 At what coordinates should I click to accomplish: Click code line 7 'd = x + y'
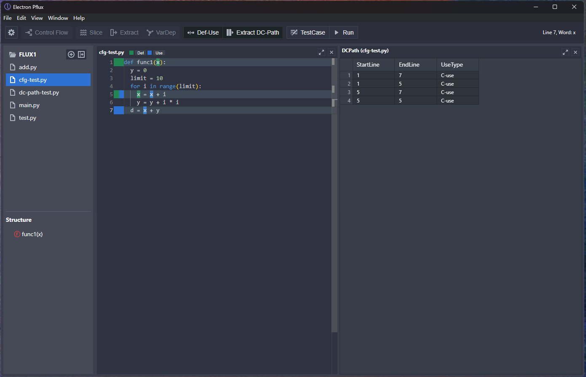click(145, 110)
